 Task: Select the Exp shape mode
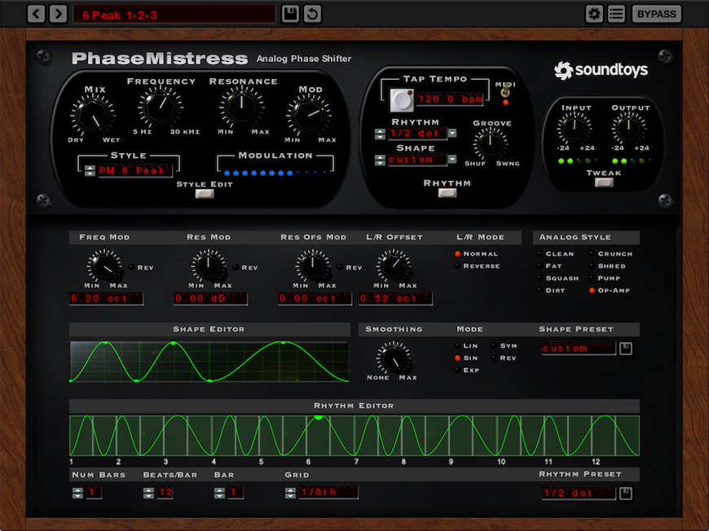(x=458, y=370)
